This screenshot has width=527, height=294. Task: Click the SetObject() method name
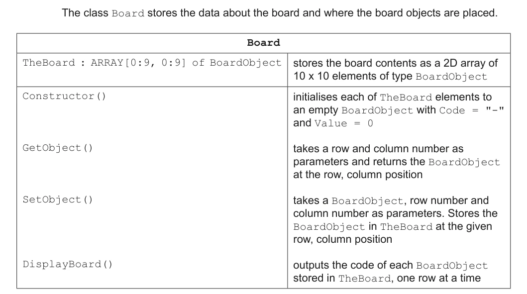(57, 199)
